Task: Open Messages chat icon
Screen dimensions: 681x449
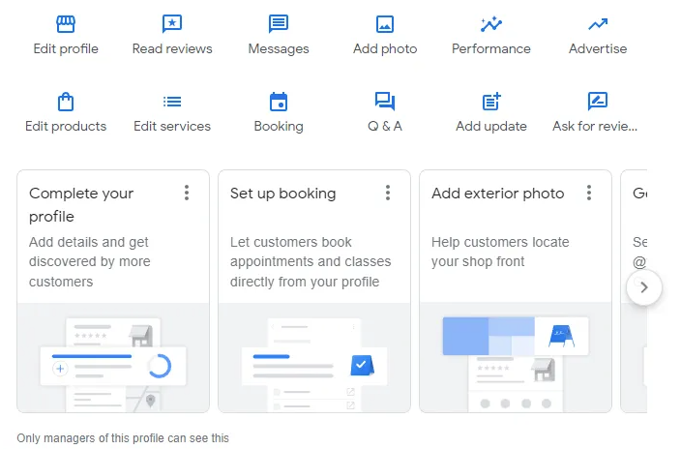Action: click(279, 24)
